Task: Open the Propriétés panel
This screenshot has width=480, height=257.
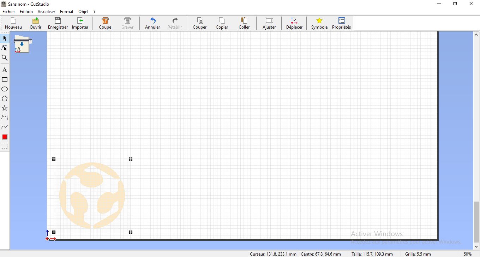Action: [x=341, y=23]
